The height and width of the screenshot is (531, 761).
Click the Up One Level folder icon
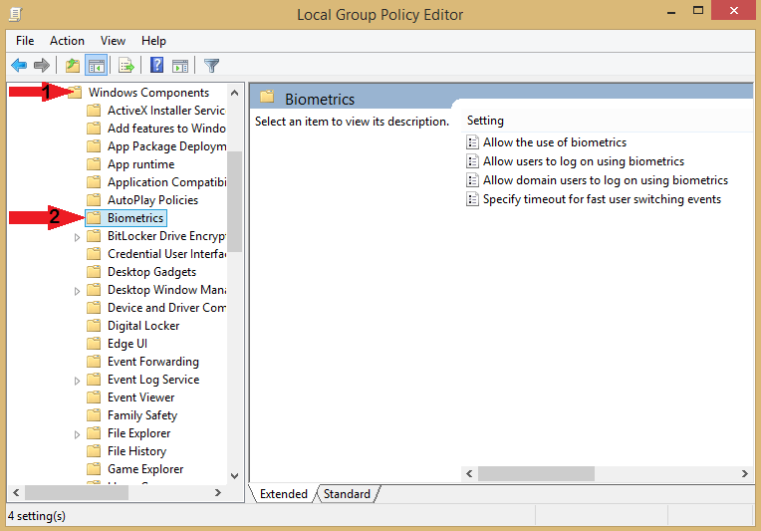(x=72, y=66)
